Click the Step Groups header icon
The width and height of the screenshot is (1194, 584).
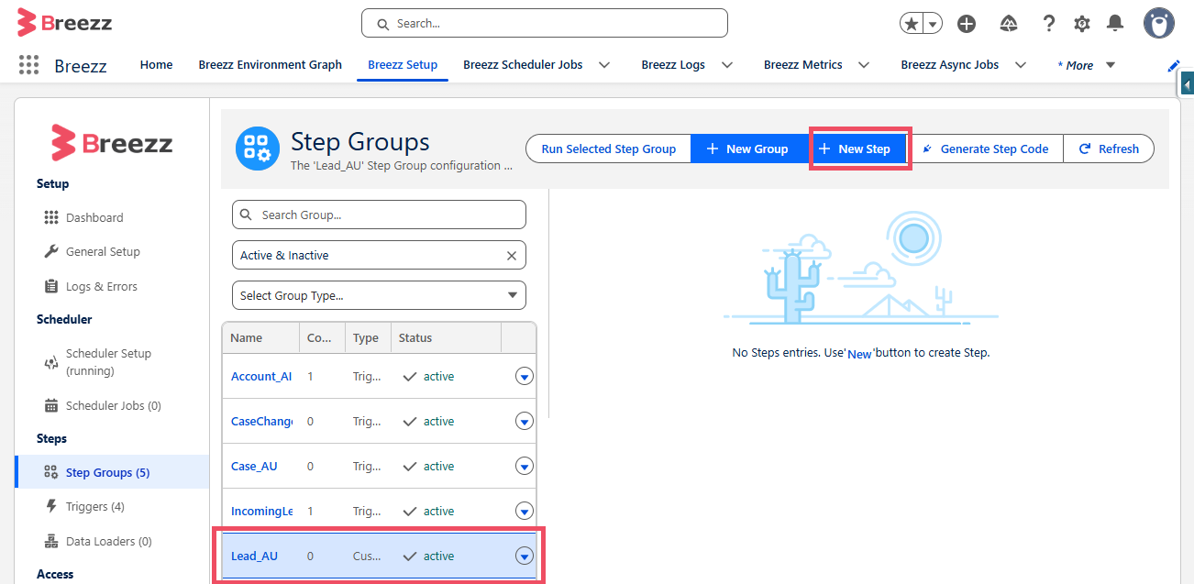click(x=258, y=149)
